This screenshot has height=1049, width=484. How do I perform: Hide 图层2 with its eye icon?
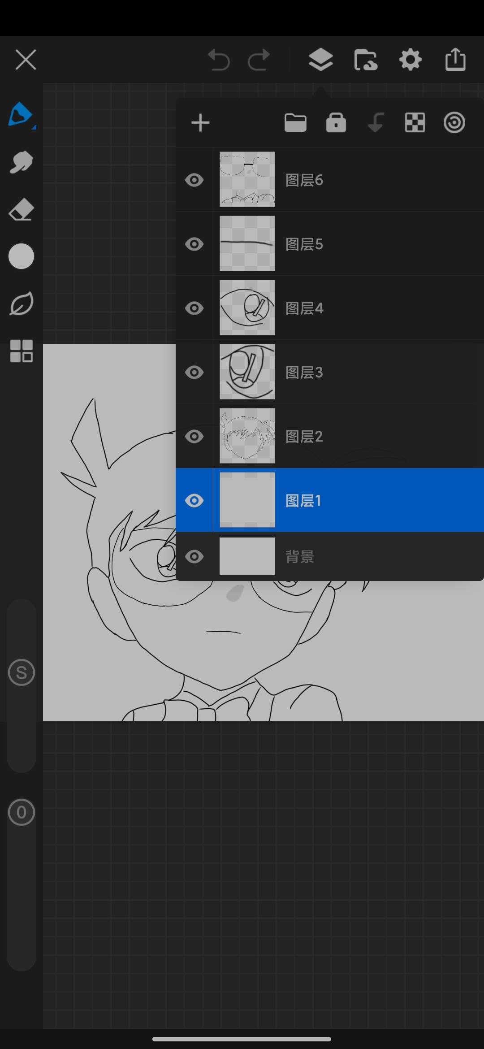pyautogui.click(x=194, y=437)
